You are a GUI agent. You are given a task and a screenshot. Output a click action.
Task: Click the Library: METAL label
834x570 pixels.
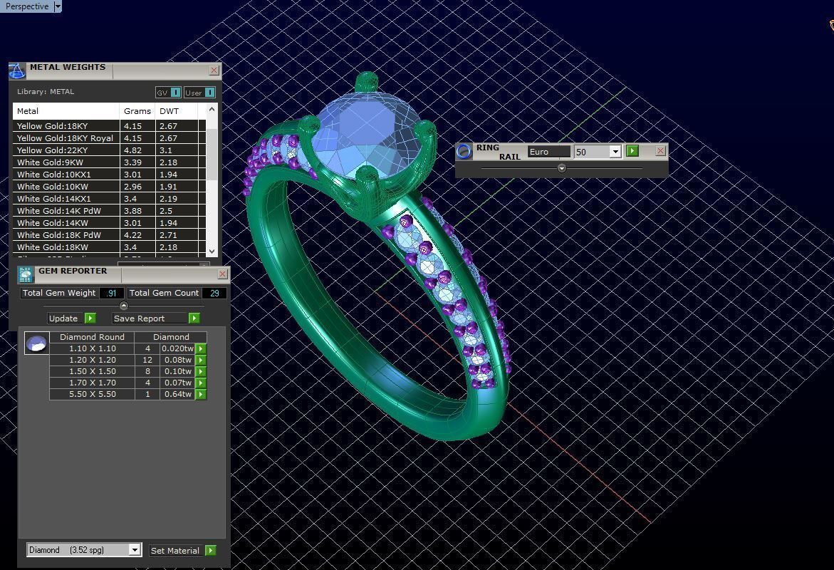coord(46,91)
